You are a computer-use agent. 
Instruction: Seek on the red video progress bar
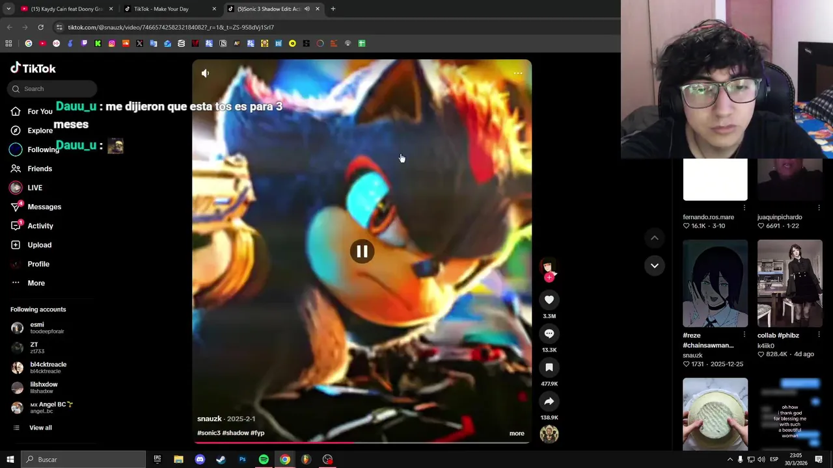coord(362,443)
